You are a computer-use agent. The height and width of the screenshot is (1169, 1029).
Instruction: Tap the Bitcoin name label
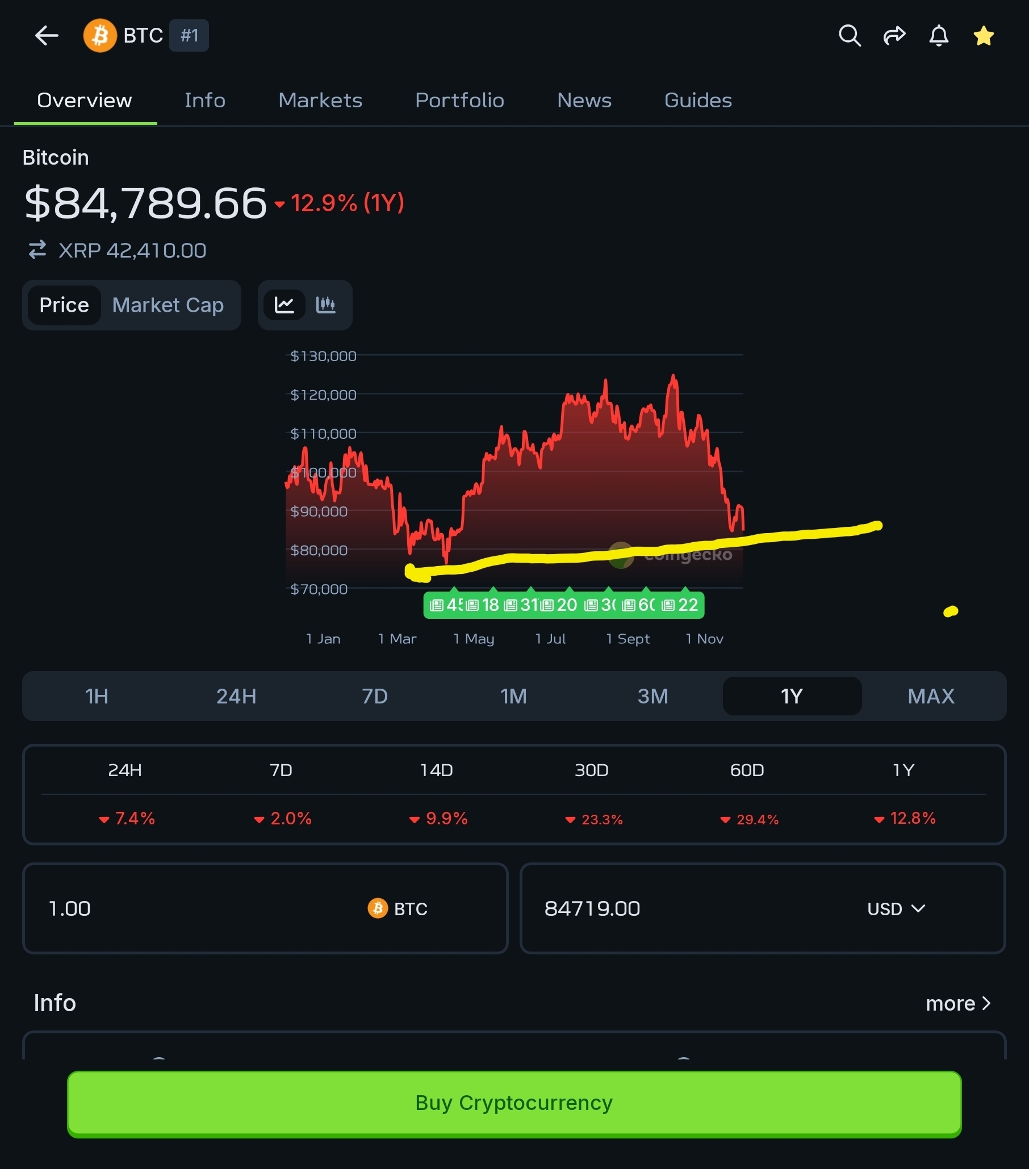click(x=56, y=157)
